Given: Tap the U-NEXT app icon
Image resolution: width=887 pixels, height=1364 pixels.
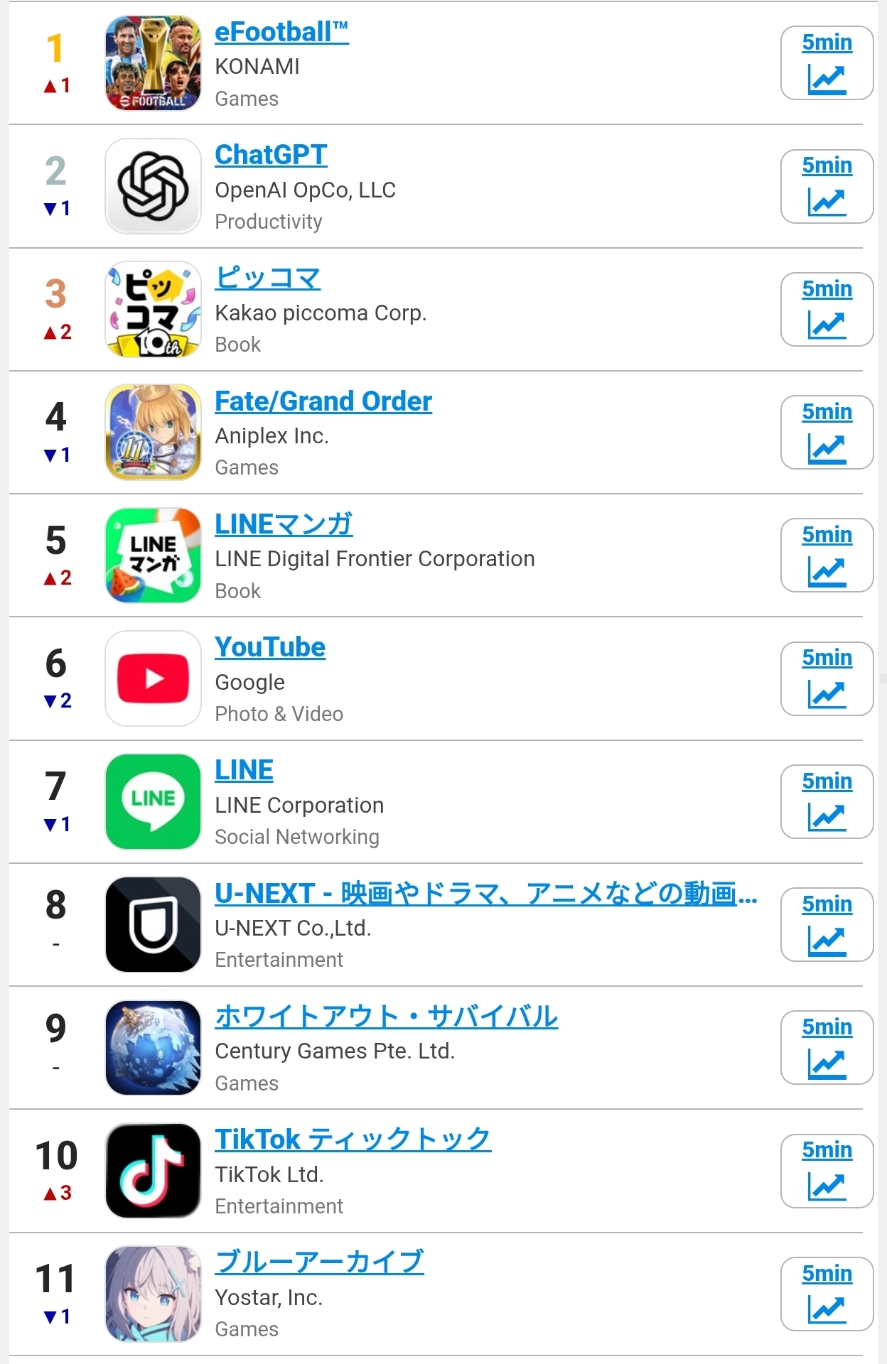Looking at the screenshot, I should (x=153, y=924).
